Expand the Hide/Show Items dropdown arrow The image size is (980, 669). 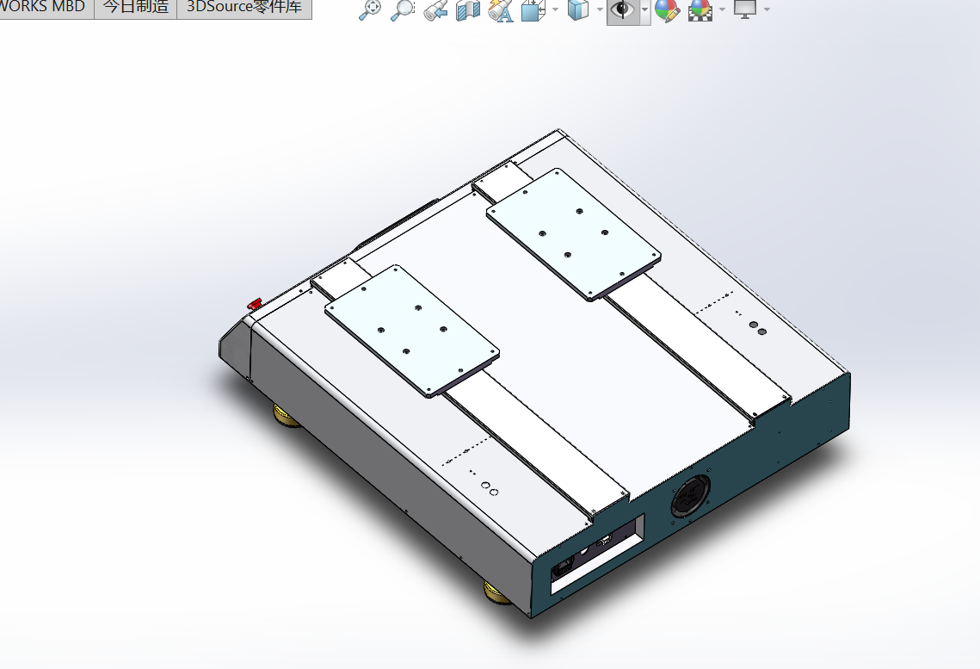click(x=645, y=9)
